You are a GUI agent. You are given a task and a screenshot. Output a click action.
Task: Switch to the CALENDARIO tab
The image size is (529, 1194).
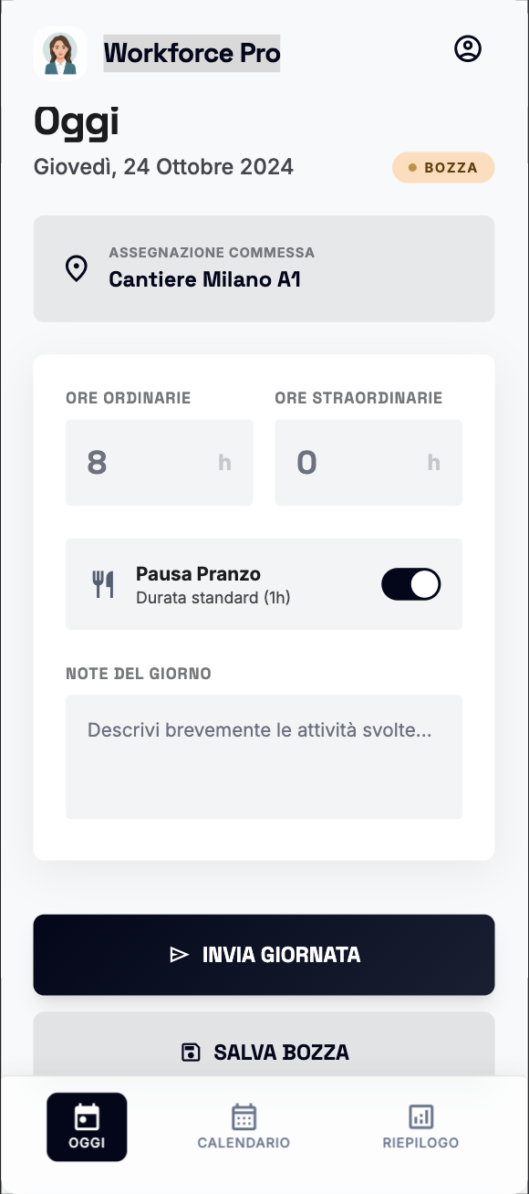[x=244, y=1126]
